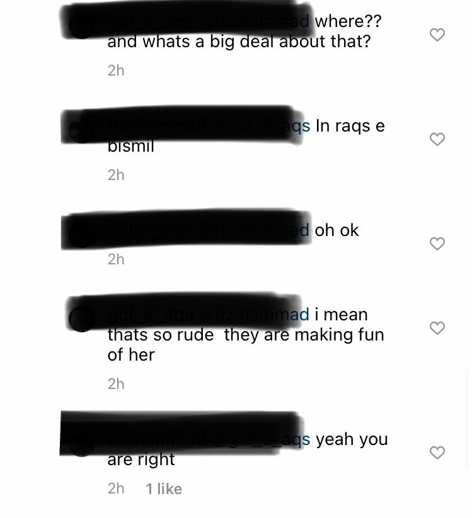The width and height of the screenshot is (472, 518).
Task: Like the "yeah you are right" comment
Action: click(437, 453)
